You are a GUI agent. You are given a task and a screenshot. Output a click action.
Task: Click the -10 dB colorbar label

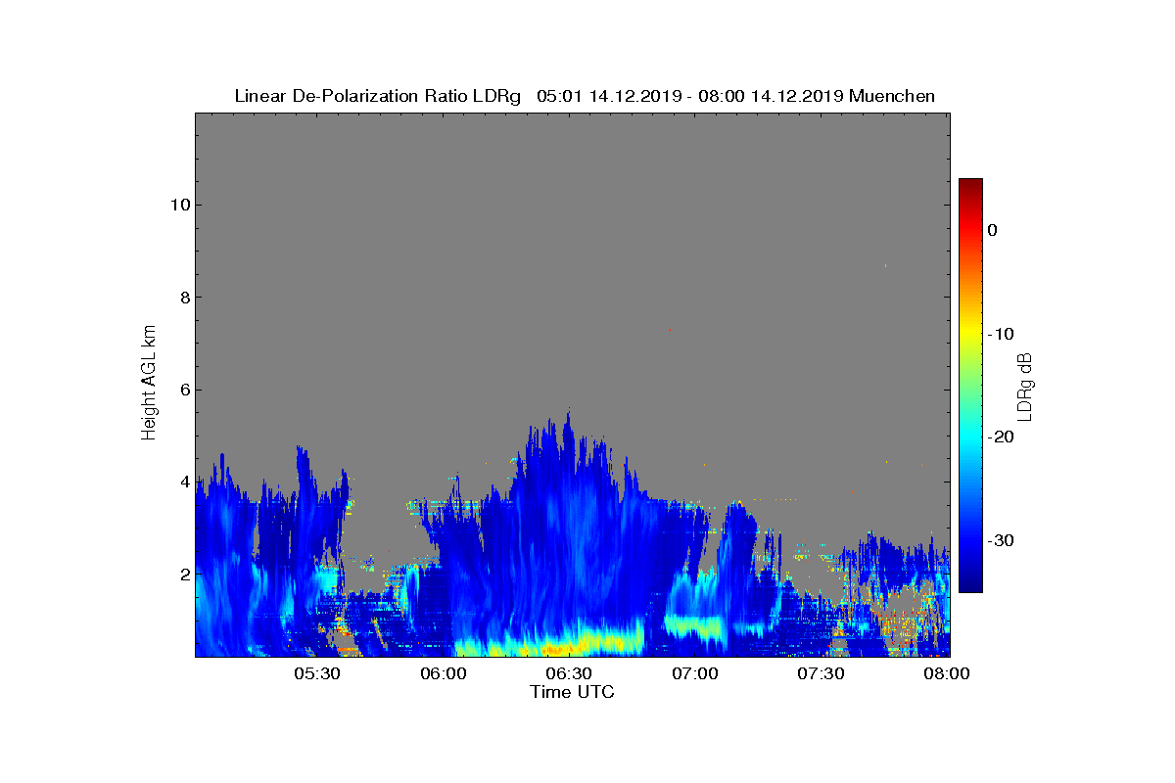point(1001,334)
